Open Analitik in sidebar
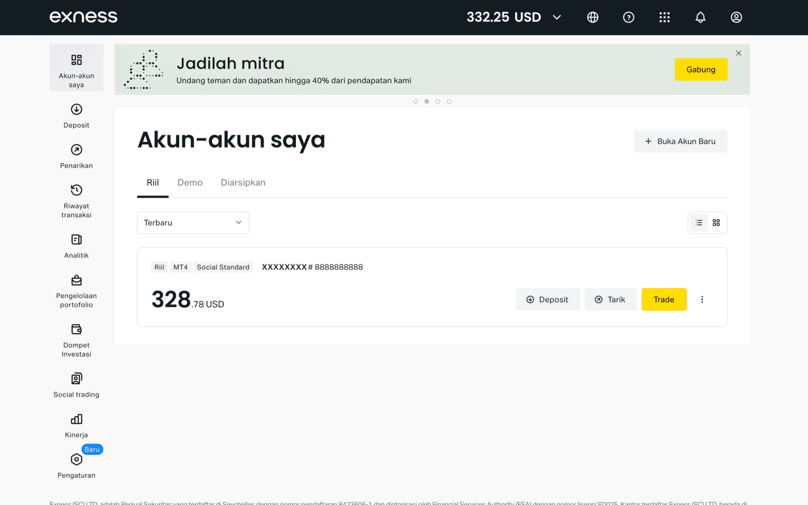This screenshot has height=505, width=808. pyautogui.click(x=76, y=246)
